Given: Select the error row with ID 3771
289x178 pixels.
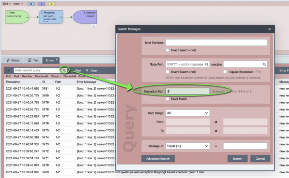Looking at the screenshot, I should (60, 158).
